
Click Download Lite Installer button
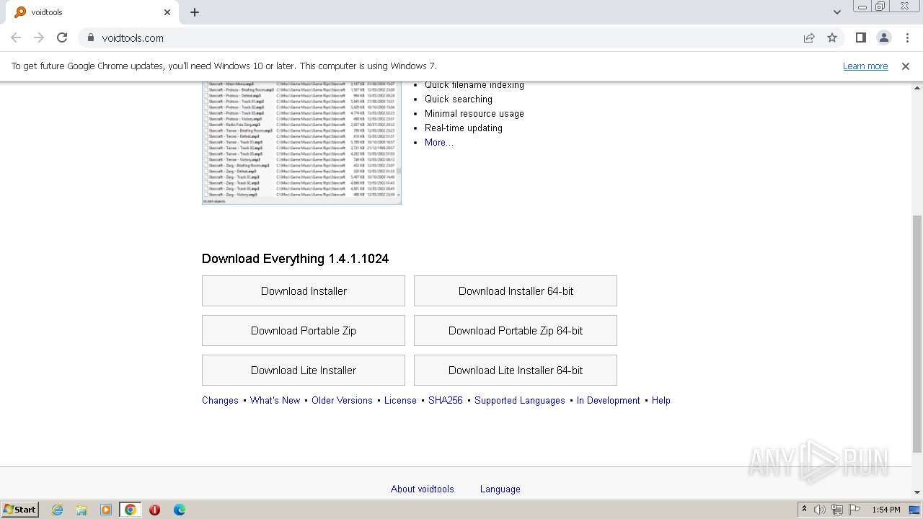click(304, 370)
